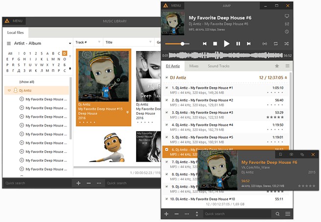Open library ellipsis options button
The image size is (321, 222).
(x=99, y=183)
